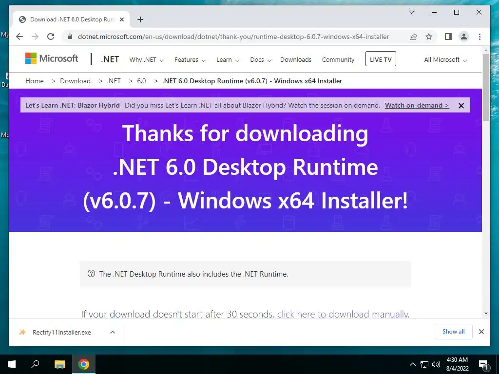Open the notification center icon
Viewport: 499px width, 374px height.
(483, 364)
